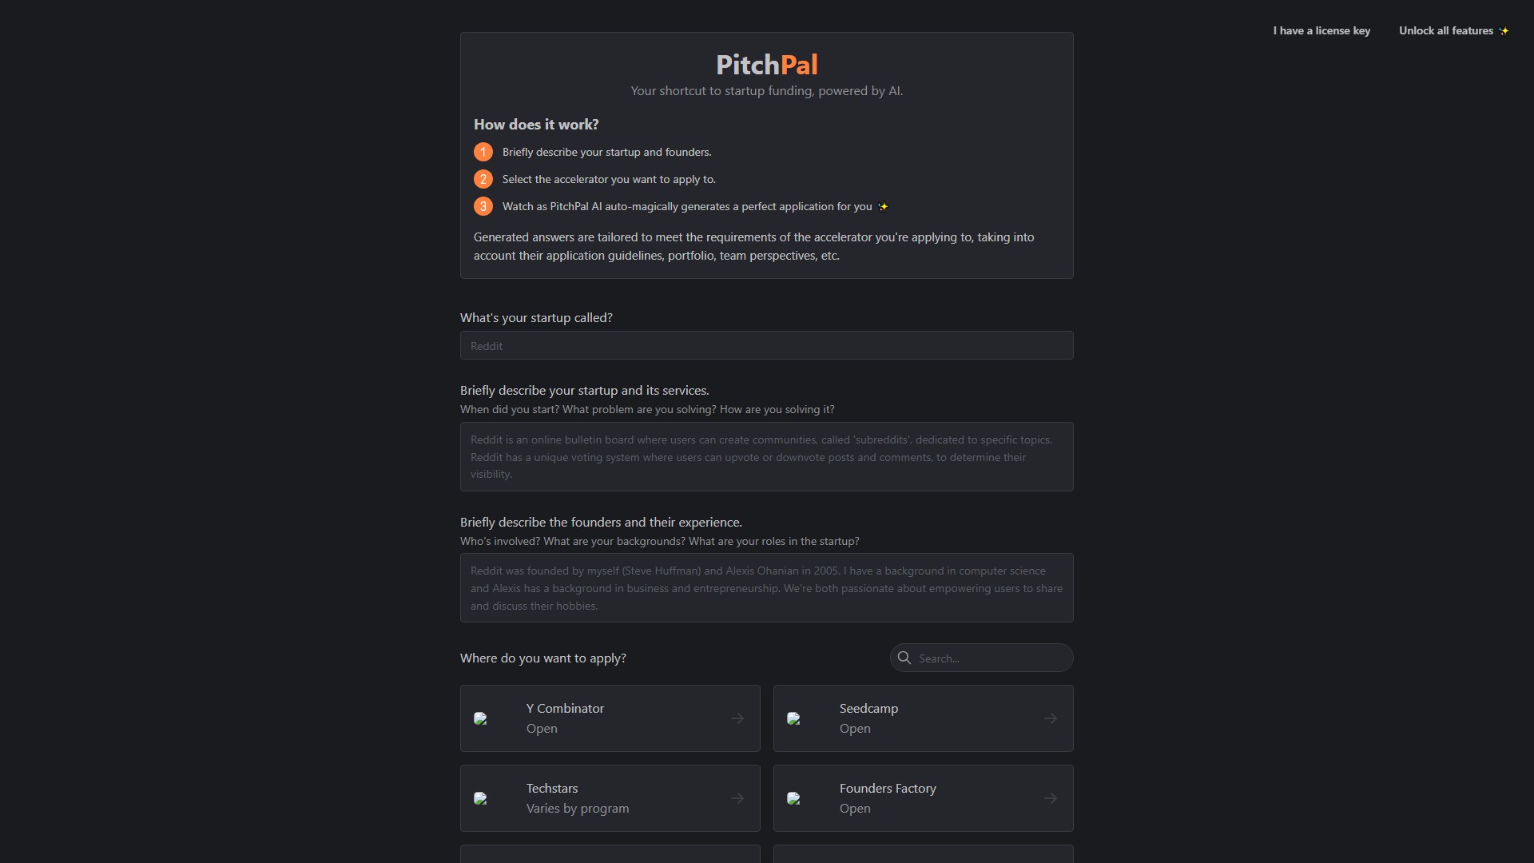Click the search magnifier icon
This screenshot has width=1534, height=863.
click(904, 658)
